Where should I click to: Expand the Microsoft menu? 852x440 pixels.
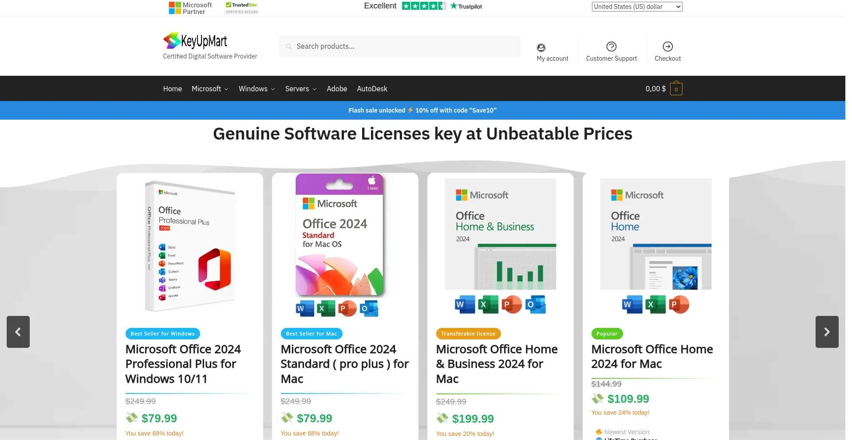[210, 89]
